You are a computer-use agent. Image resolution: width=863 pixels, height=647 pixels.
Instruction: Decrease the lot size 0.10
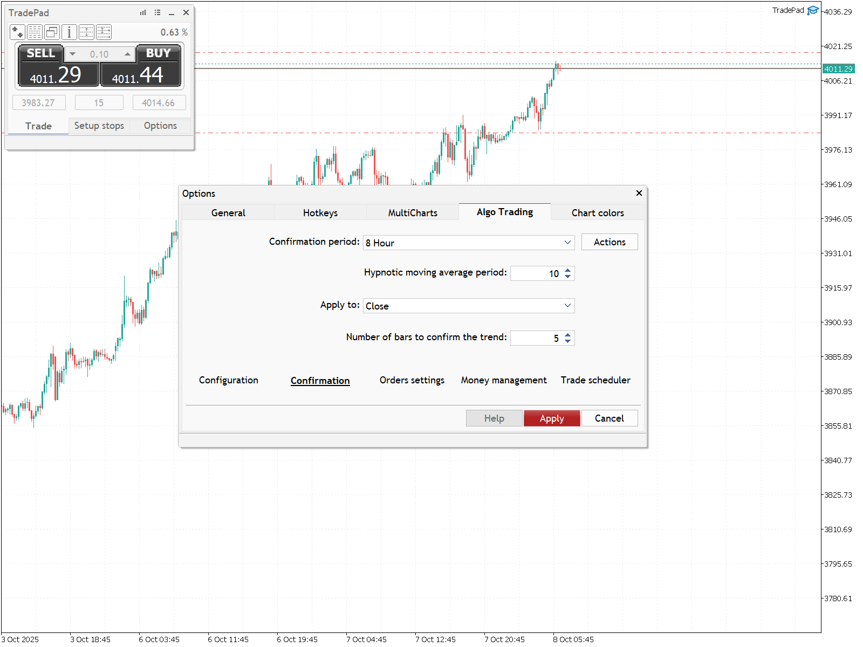[73, 54]
